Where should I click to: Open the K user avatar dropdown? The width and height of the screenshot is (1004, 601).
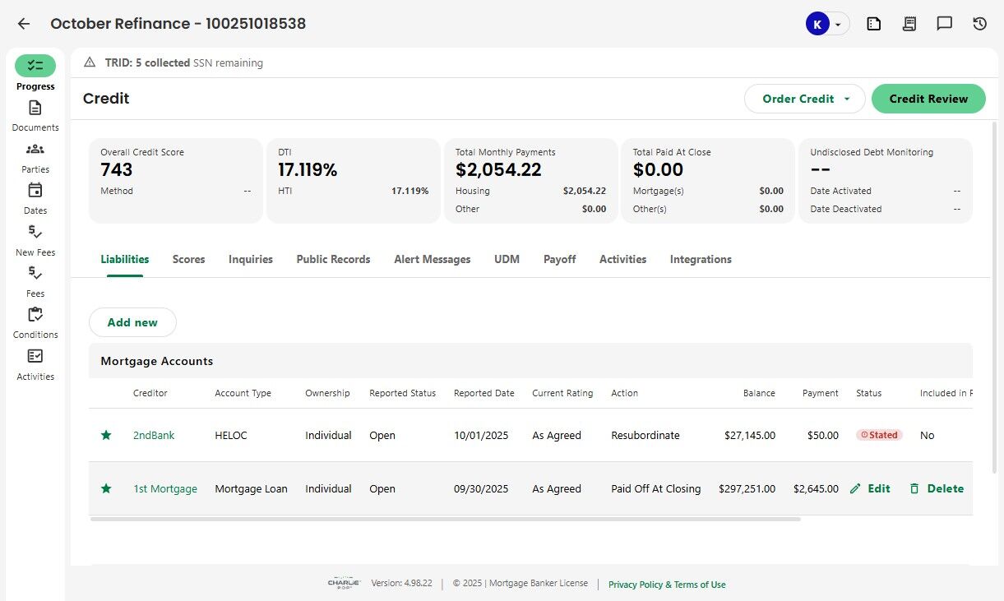point(826,24)
